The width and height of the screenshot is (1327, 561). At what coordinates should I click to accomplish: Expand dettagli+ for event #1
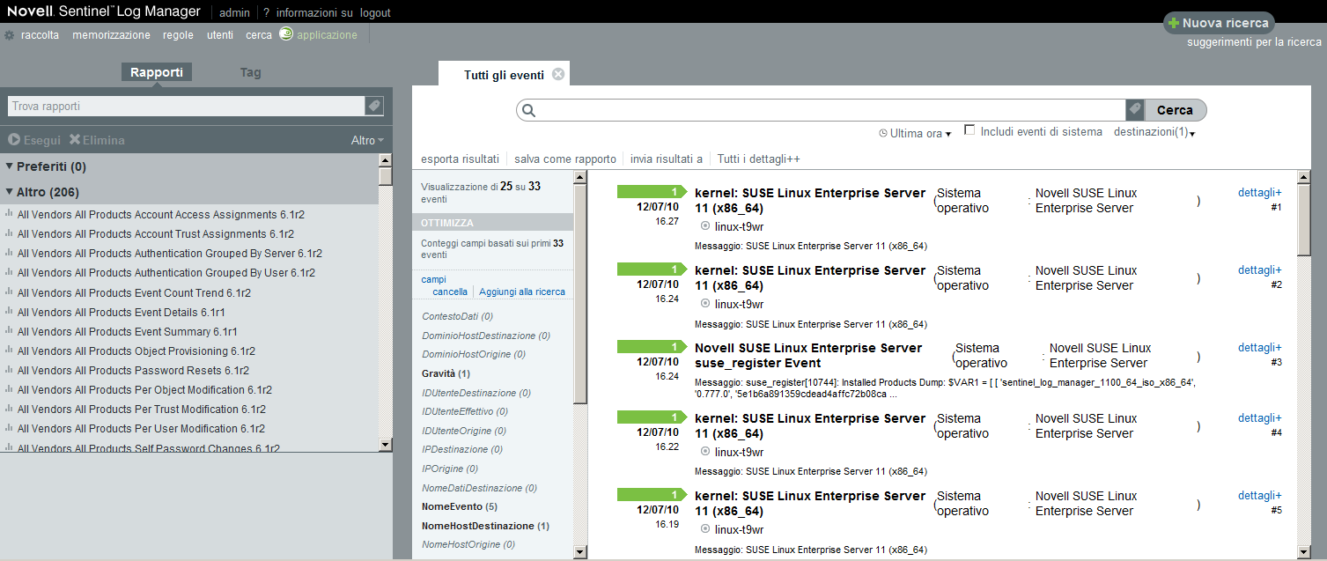(x=1260, y=192)
